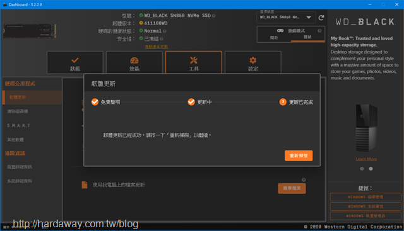Click the 硬碟公用程式 sidebar heading
Viewport: 404px width, 231px height.
(x=20, y=84)
